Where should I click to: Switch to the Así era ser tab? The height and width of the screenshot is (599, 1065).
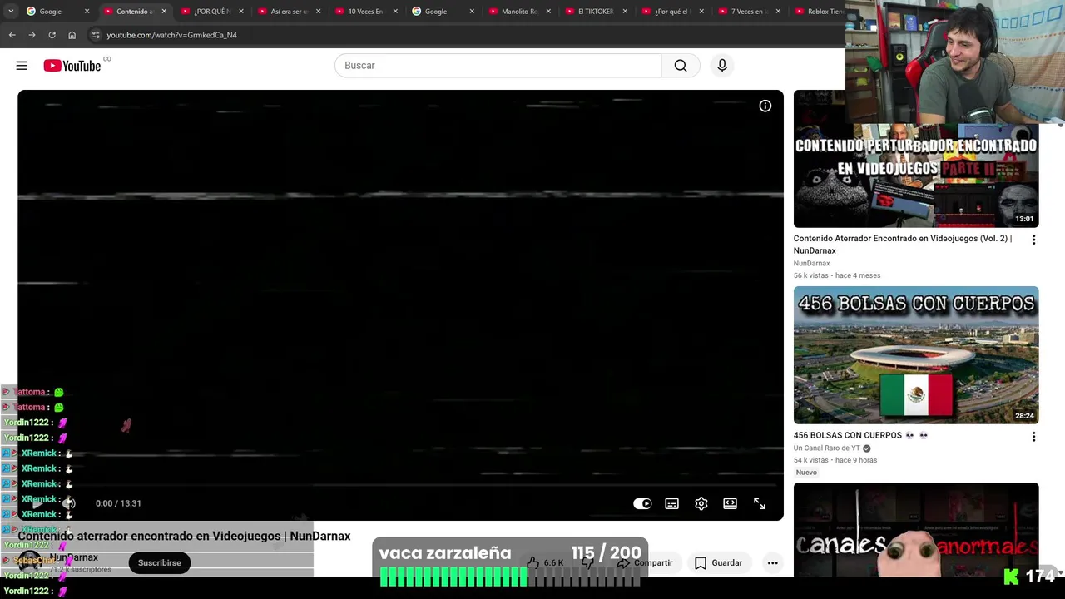tap(289, 12)
